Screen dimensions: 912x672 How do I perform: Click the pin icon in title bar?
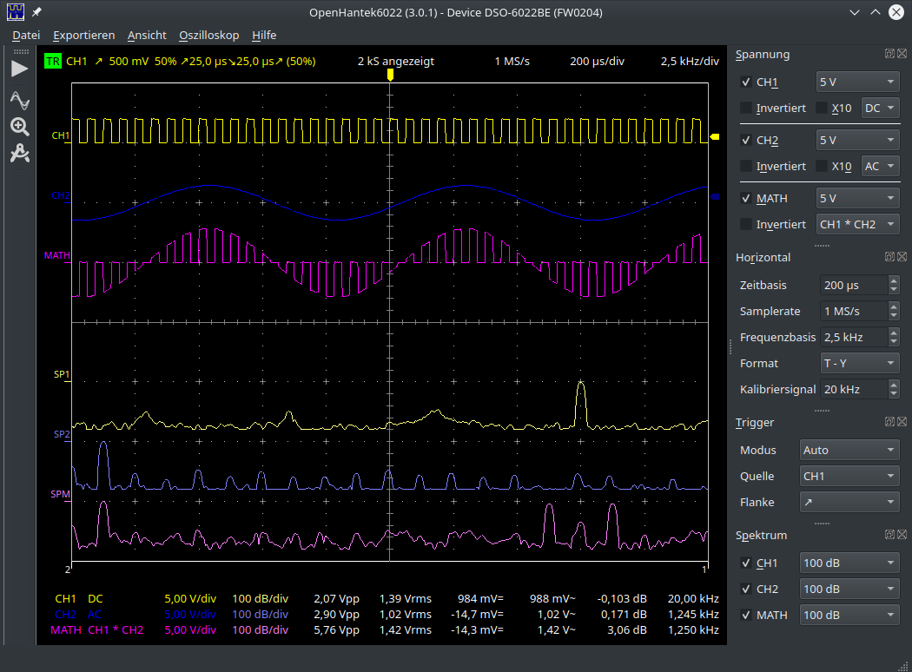37,12
